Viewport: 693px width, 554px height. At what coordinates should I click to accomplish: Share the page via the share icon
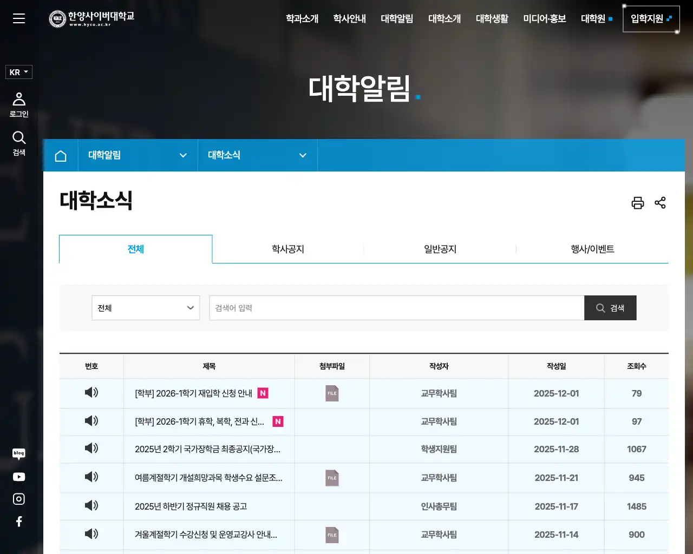[660, 202]
